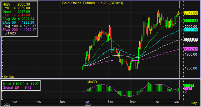Click the cyan 1988.39 price axis tag
Viewport: 201px width, 107px height.
coord(191,30)
